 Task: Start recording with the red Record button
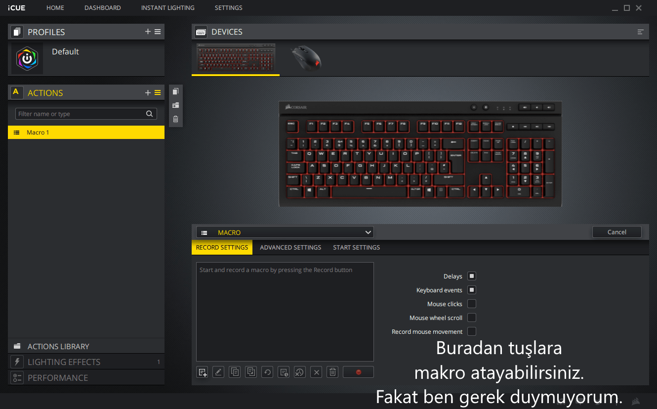click(358, 372)
